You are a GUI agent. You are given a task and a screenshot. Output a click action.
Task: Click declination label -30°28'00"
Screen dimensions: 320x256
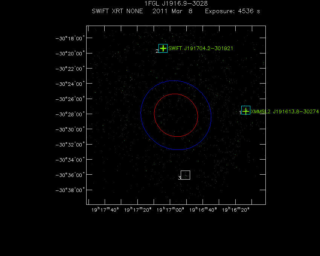coord(70,114)
